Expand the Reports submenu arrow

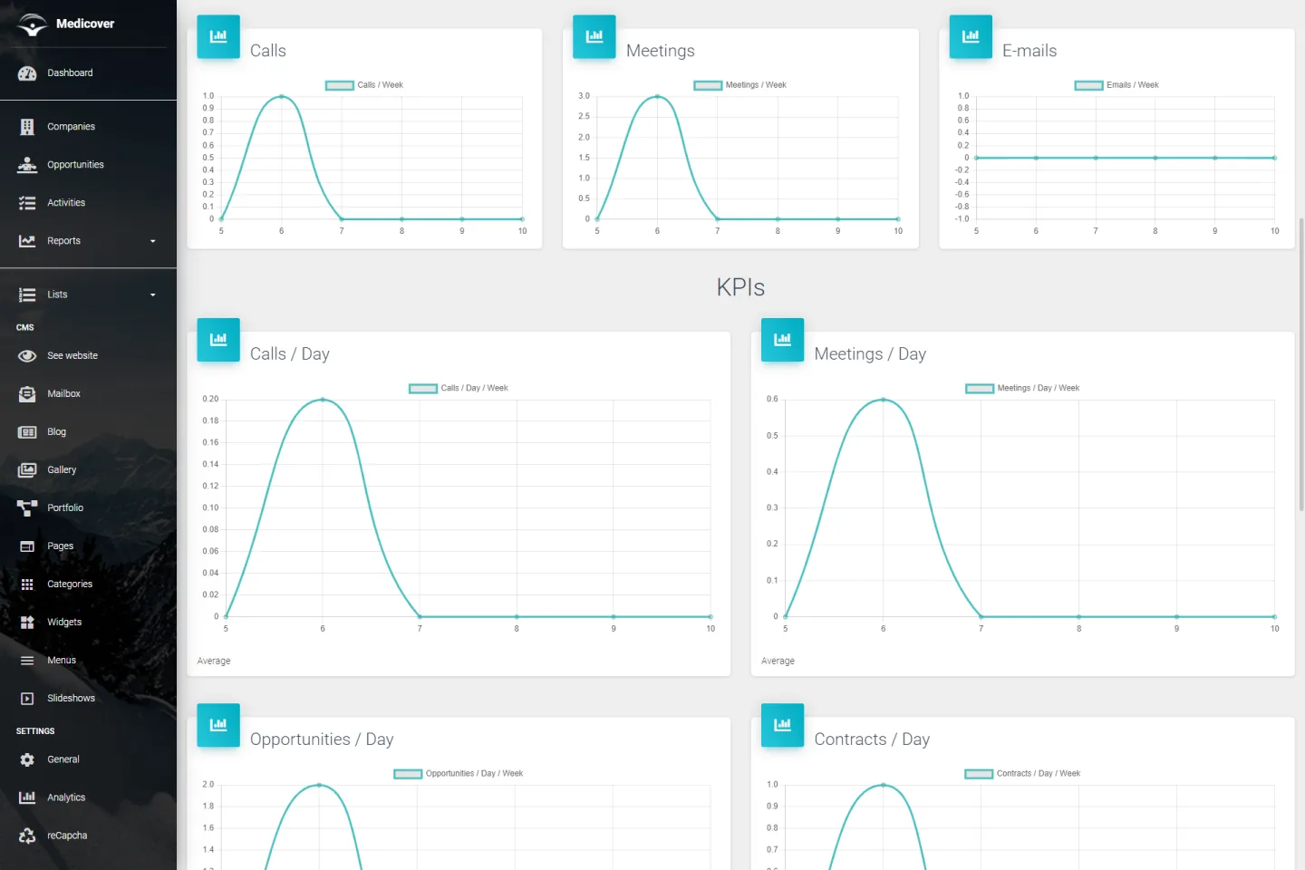[152, 241]
